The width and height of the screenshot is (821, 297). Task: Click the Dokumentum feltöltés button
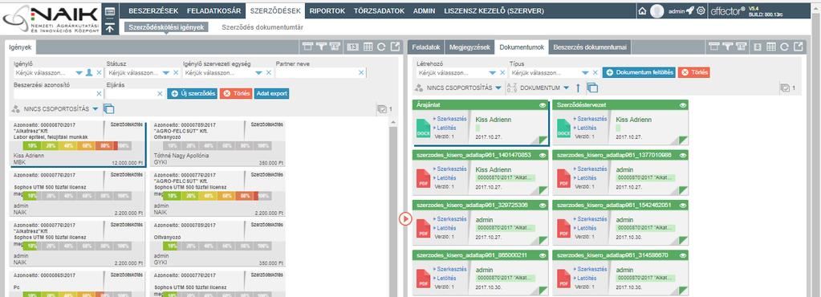tap(639, 73)
